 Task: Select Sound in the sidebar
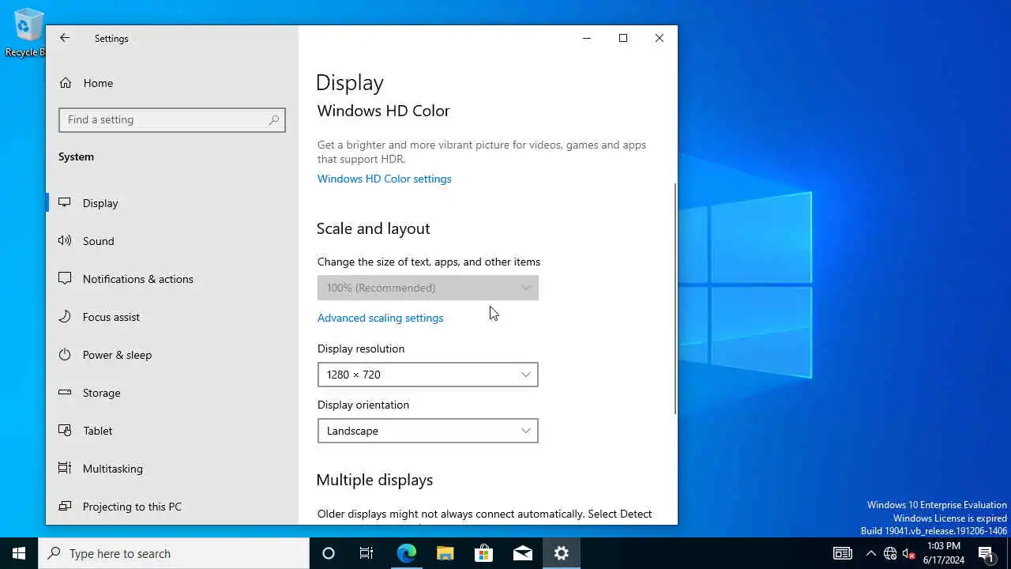pos(171,241)
